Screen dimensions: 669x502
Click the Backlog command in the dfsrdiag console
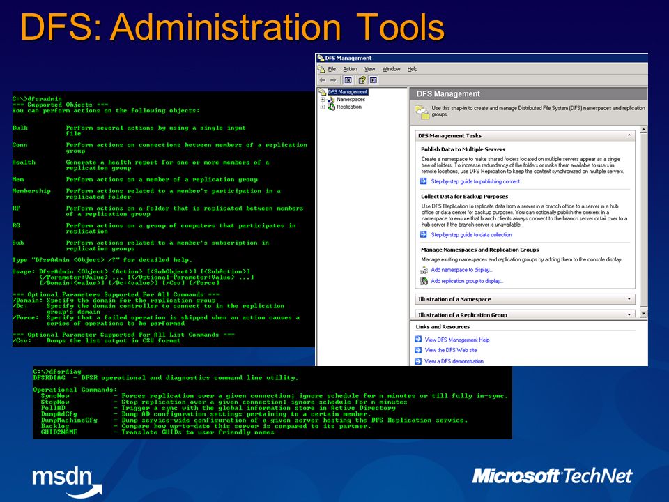(54, 426)
